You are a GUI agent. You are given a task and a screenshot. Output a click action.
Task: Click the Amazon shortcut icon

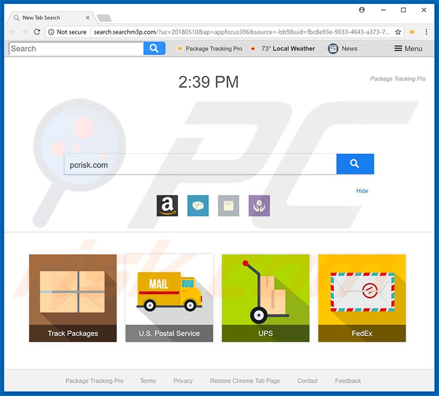tap(167, 206)
